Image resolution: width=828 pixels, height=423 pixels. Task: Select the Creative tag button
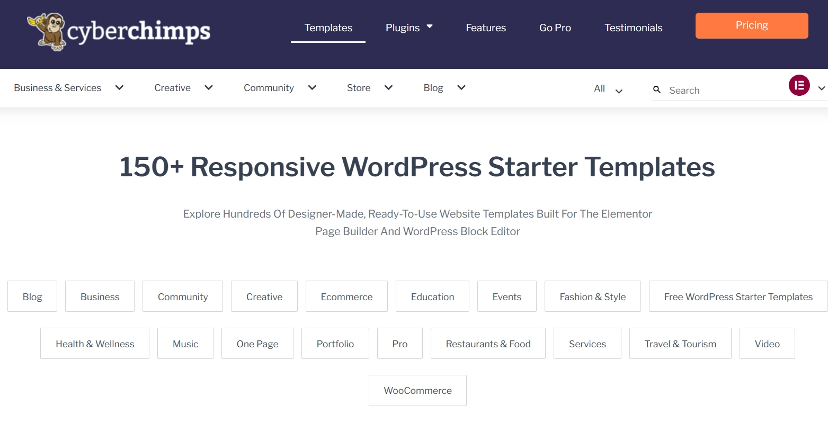click(x=264, y=296)
